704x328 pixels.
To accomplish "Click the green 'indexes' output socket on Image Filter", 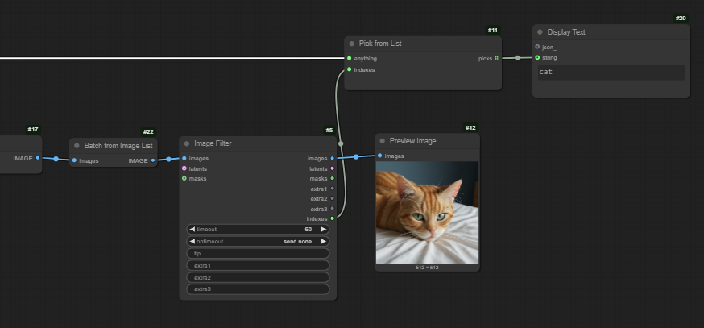I will pos(332,218).
